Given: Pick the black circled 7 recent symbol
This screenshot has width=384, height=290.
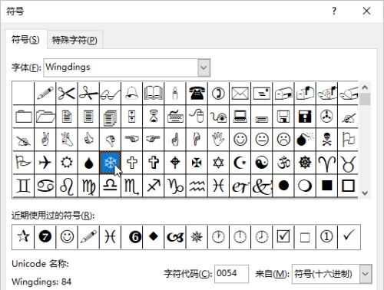Looking at the screenshot, I should click(x=45, y=236).
